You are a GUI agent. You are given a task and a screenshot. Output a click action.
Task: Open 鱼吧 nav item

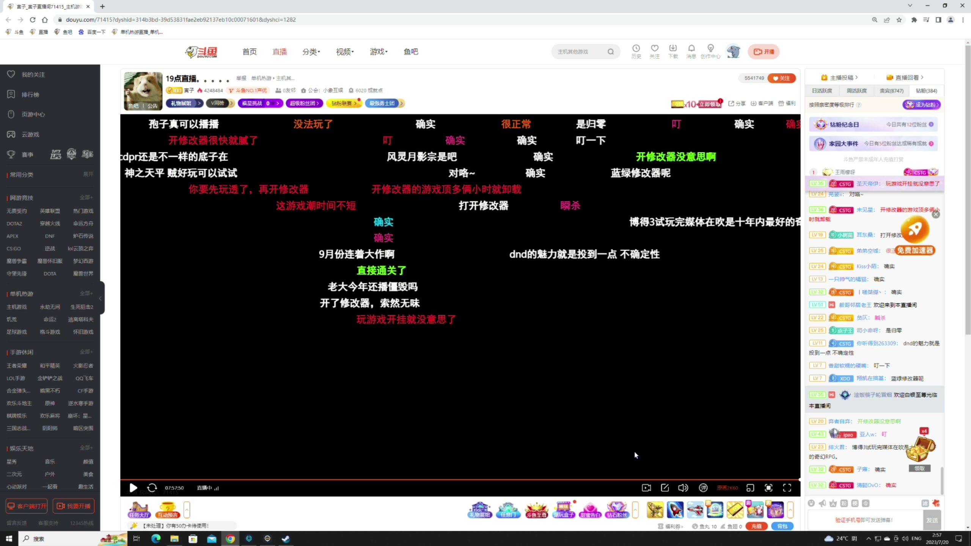tap(411, 52)
